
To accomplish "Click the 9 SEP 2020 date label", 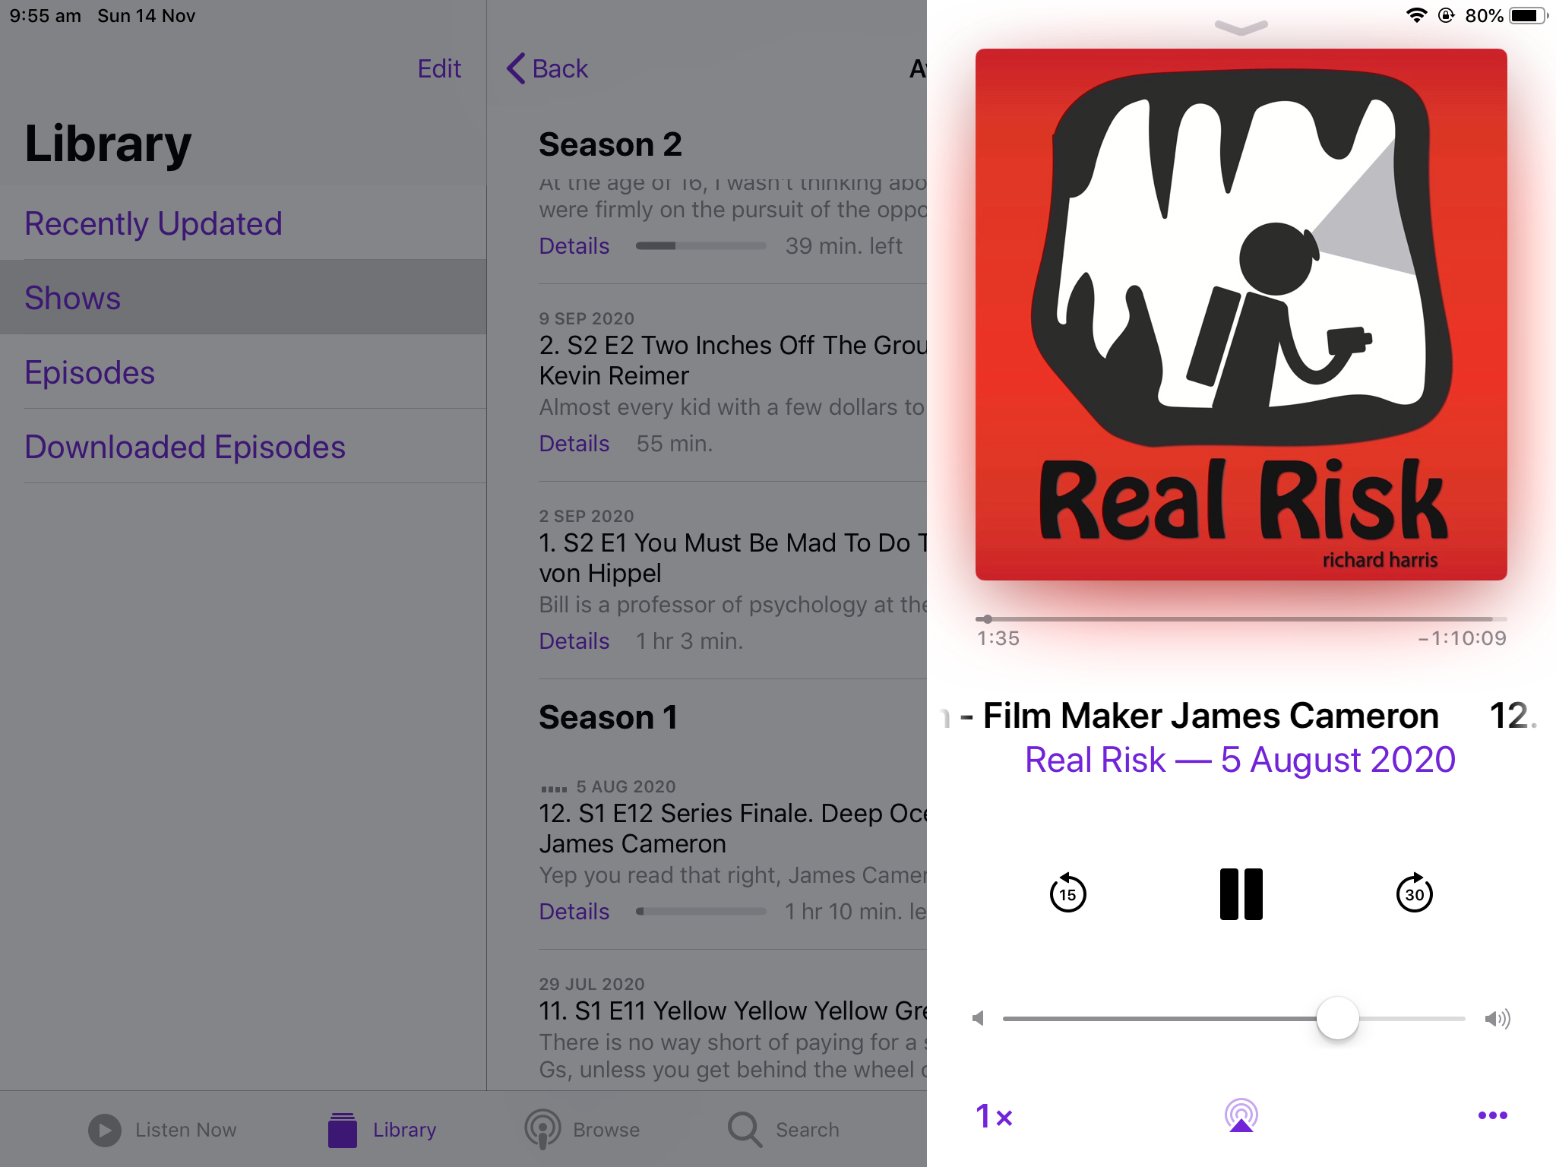I will [587, 318].
